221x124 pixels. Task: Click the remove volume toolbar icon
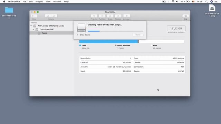[54, 16]
